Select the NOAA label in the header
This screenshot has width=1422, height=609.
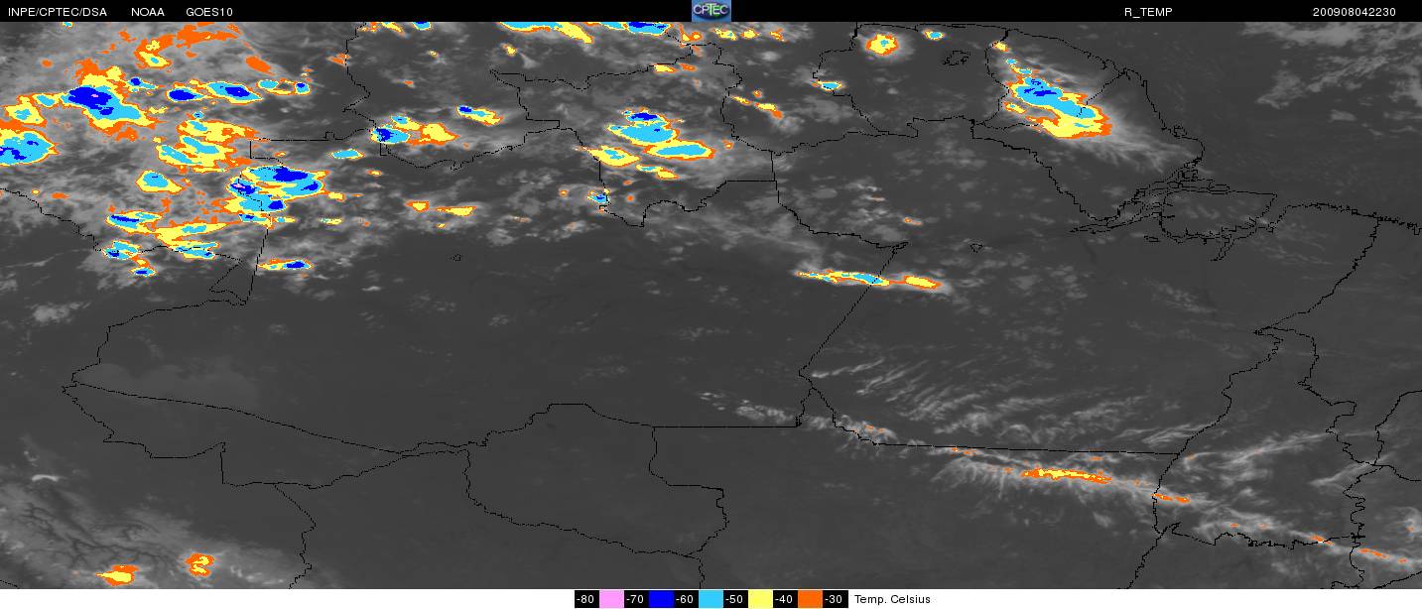[x=148, y=12]
